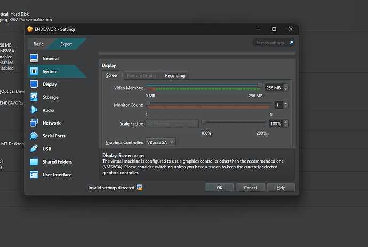The image size is (368, 247).
Task: Click "MT Desktop" text in background window
Action: pyautogui.click(x=12, y=144)
